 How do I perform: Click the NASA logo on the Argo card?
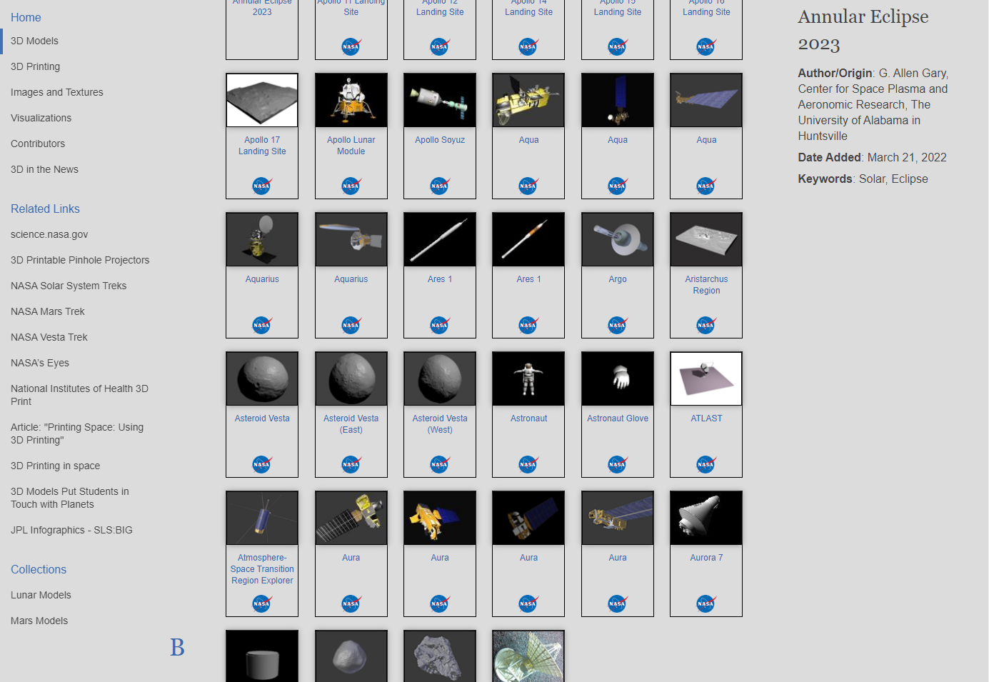coord(617,325)
